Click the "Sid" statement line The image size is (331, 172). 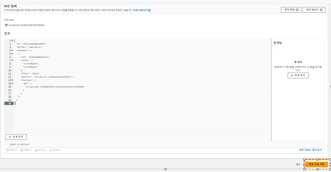pyautogui.click(x=35, y=57)
